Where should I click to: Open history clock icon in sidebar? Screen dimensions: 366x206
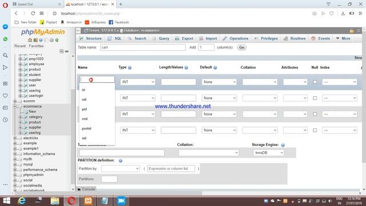[5, 120]
